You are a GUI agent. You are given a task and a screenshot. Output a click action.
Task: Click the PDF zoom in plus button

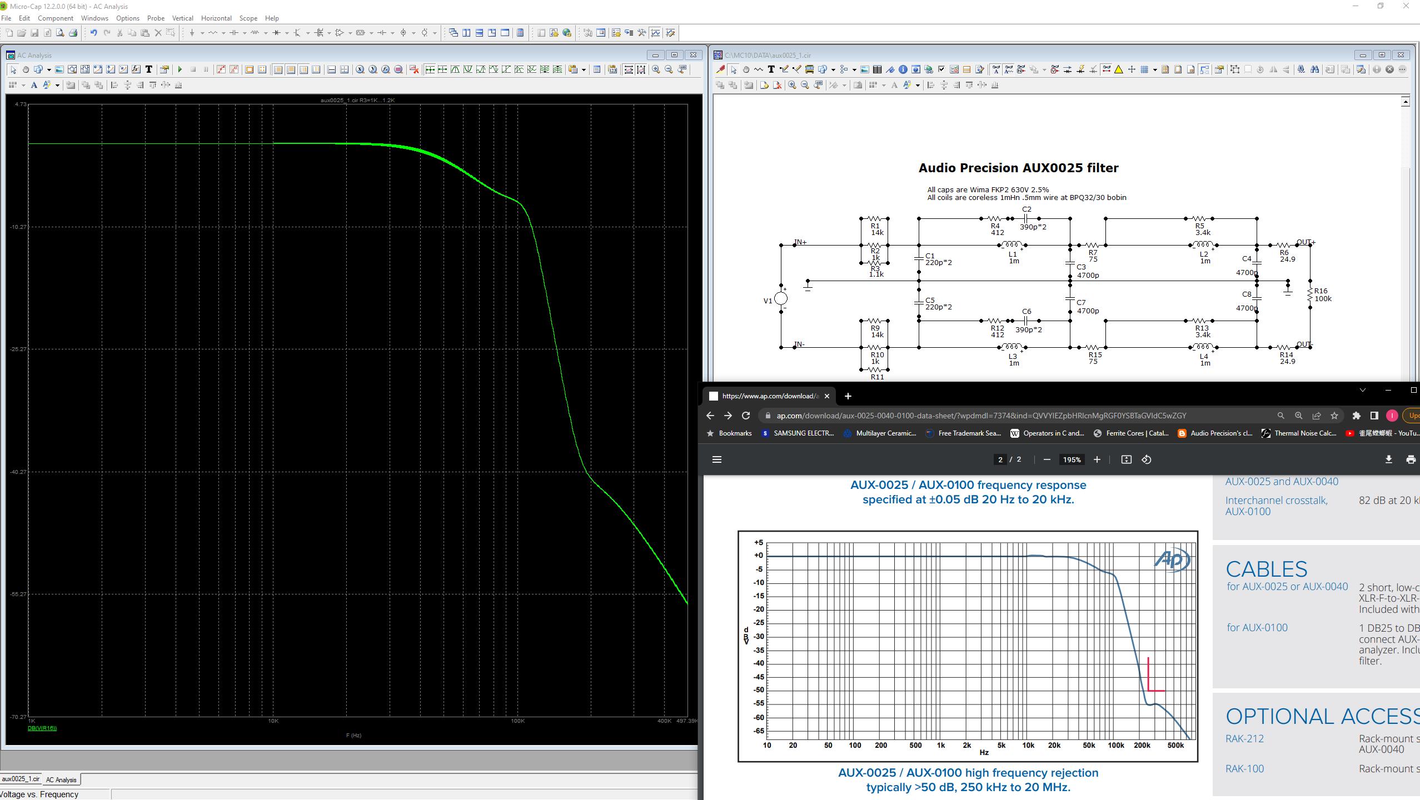tap(1097, 459)
